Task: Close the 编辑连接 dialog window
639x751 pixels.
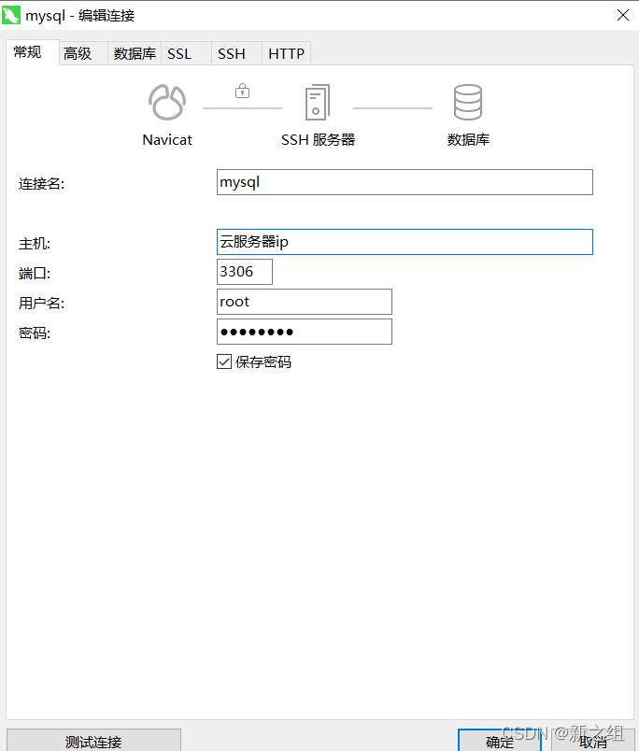Action: (x=623, y=15)
